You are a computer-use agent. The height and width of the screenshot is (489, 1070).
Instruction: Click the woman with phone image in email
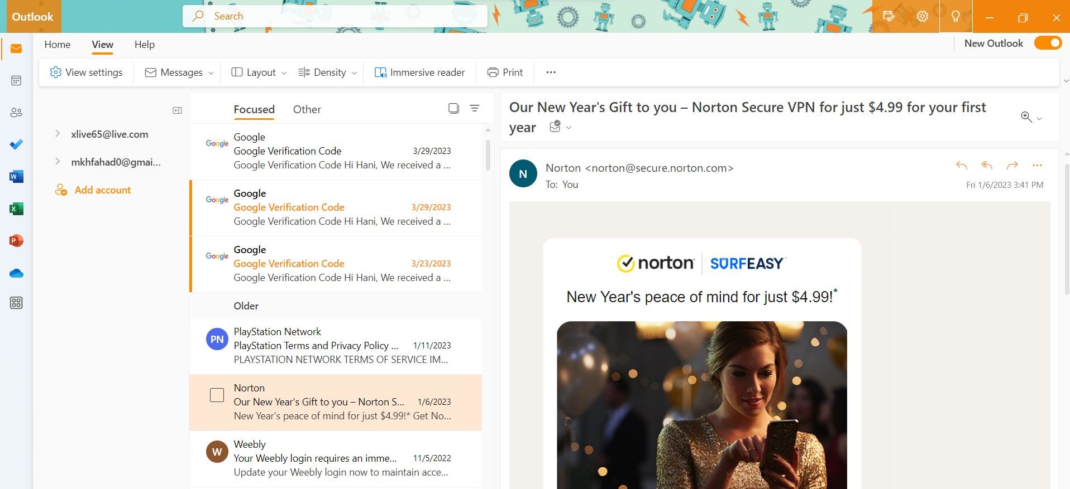pos(702,405)
